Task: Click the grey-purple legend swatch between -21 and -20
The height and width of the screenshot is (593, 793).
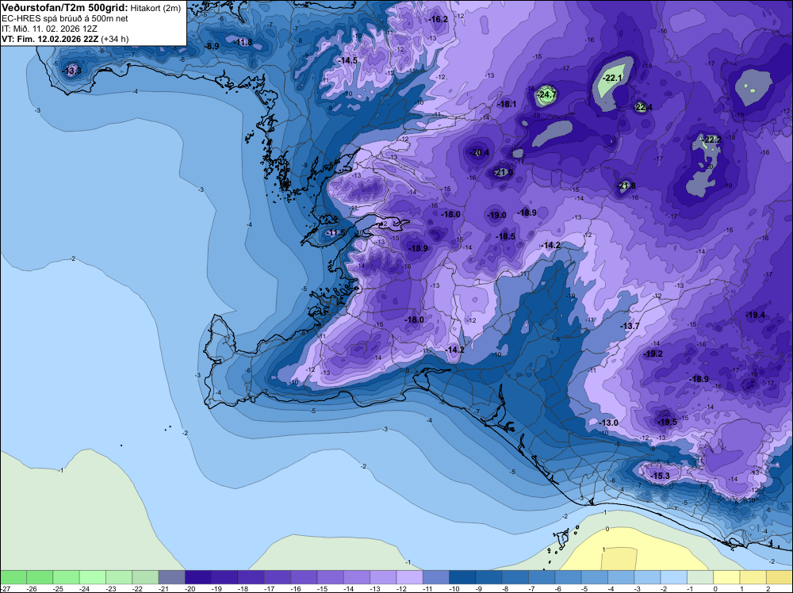Action: (172, 577)
